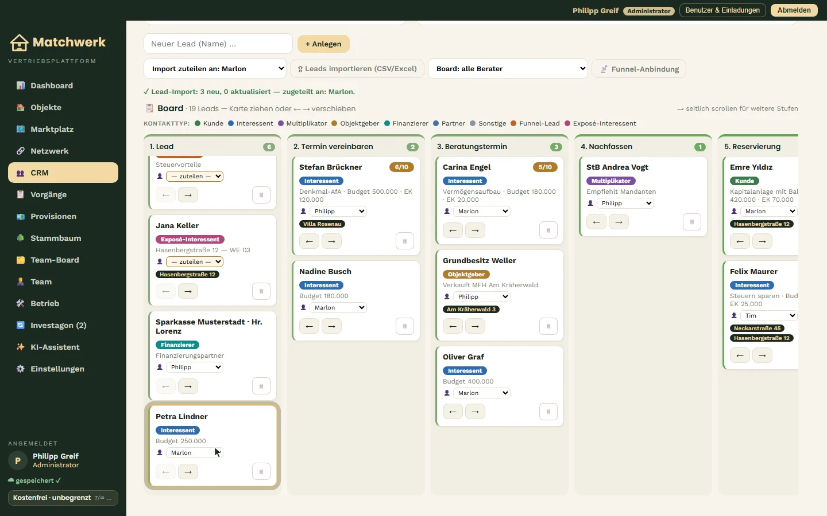Screen dimensions: 827x516
Task: Open advisor dropdown on Felix Maurer card
Action: click(769, 316)
